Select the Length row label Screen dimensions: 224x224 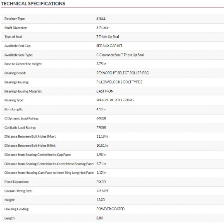pyautogui.click(x=10, y=218)
